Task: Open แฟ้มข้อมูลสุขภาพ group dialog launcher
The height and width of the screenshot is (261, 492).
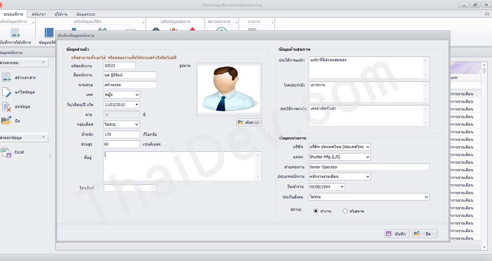Action: (x=202, y=22)
